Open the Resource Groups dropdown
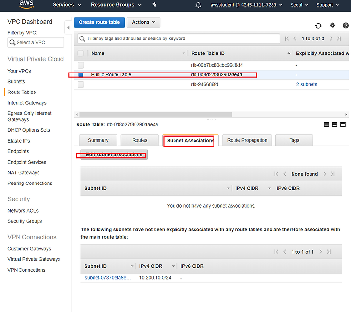This screenshot has height=312, width=351. coord(116,5)
